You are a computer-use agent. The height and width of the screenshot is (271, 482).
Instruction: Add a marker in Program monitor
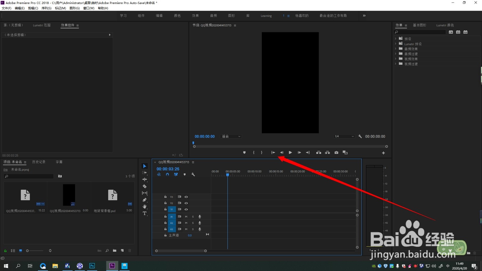244,153
